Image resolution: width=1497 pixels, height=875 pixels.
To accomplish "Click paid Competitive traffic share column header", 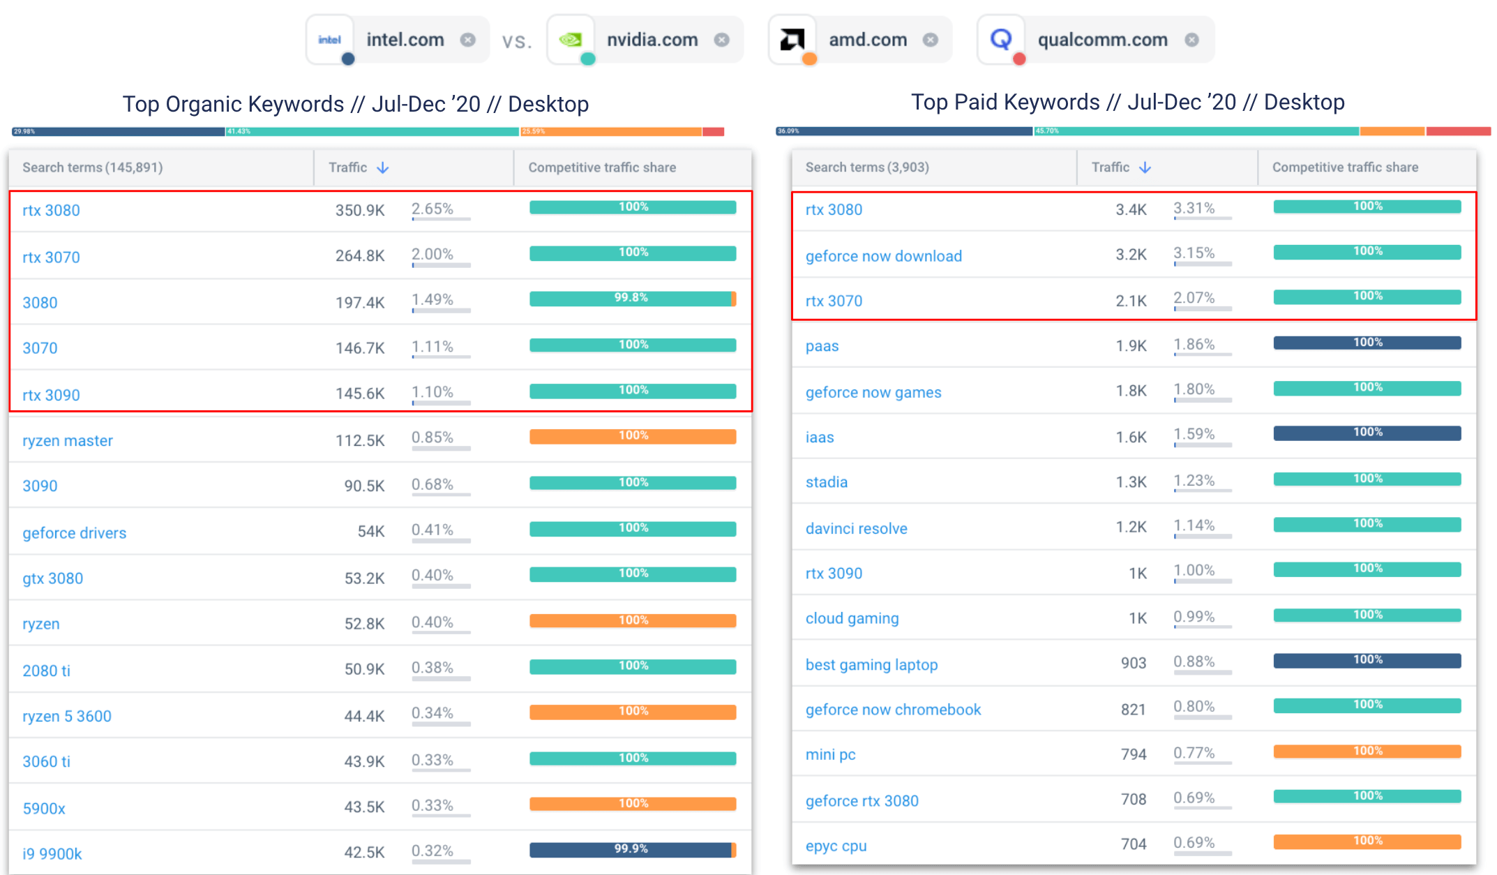I will coord(1345,167).
